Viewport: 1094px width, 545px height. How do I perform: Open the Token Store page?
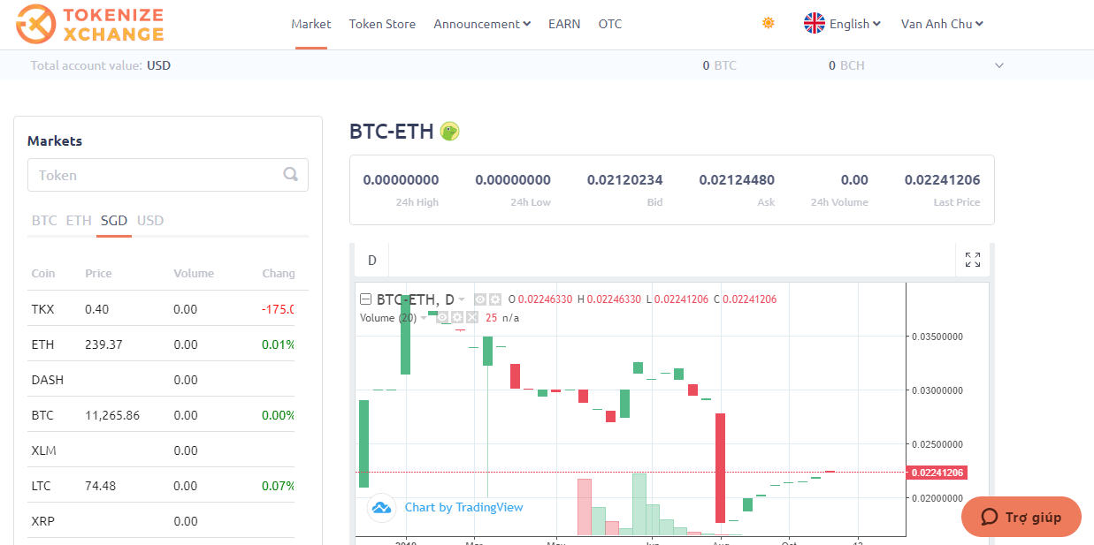point(382,24)
